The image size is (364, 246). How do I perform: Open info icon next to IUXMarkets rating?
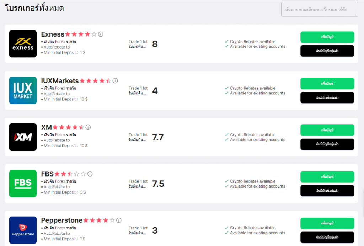coord(115,81)
